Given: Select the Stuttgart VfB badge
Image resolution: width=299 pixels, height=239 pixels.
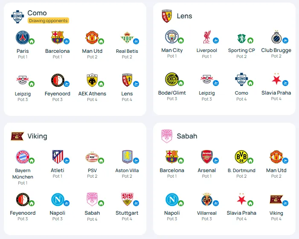Looking at the screenshot, I should click(x=127, y=199).
